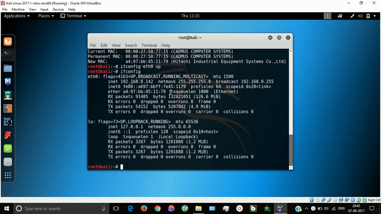Click Windows Start button
This screenshot has width=381, height=214.
7,209
